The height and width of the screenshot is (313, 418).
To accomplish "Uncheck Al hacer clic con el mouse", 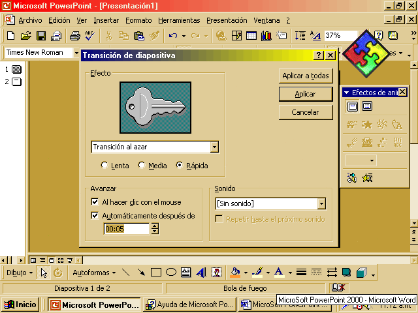I will pos(95,201).
